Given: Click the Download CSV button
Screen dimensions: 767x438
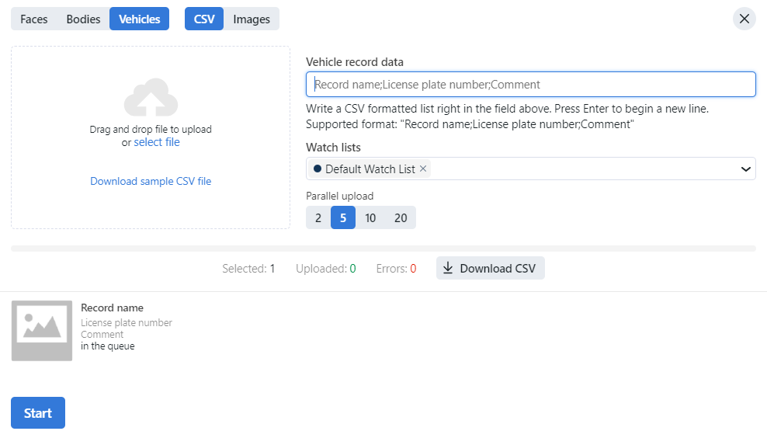Looking at the screenshot, I should 490,268.
